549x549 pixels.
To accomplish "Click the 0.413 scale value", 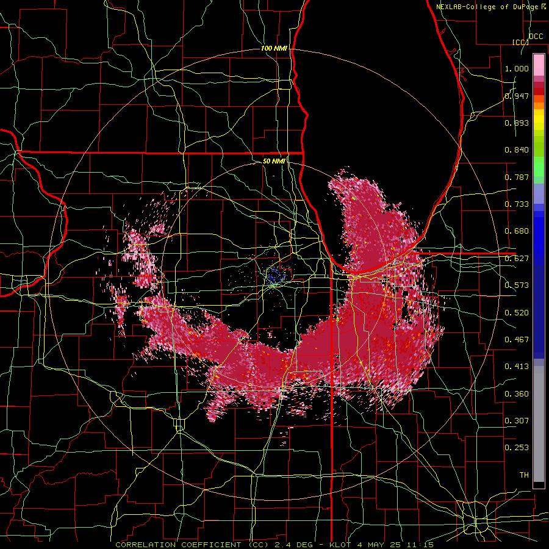I will tap(517, 367).
